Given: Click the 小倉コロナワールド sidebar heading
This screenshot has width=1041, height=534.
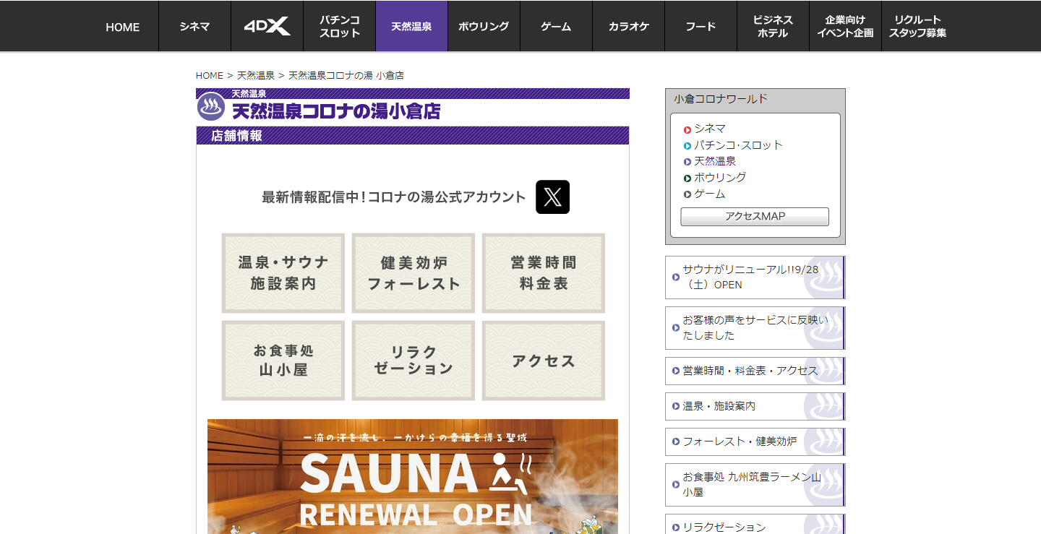Looking at the screenshot, I should pyautogui.click(x=721, y=99).
